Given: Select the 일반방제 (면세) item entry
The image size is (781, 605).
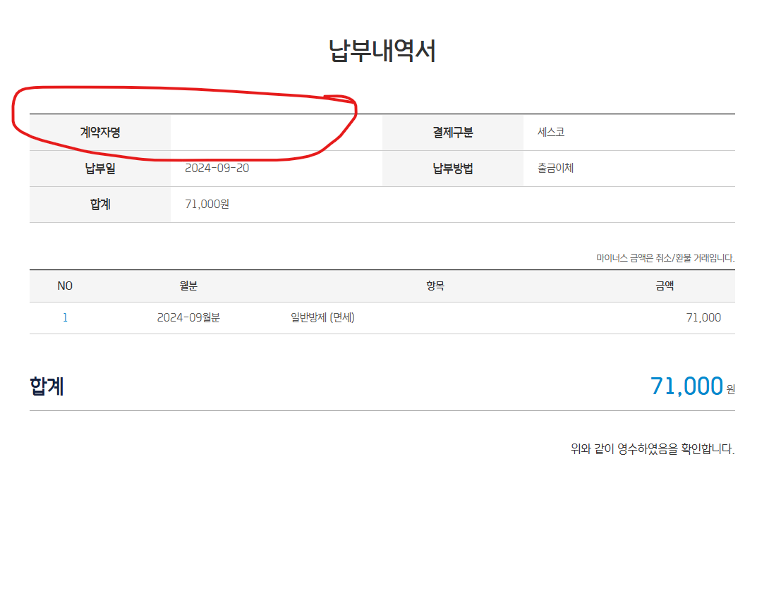Looking at the screenshot, I should [322, 317].
